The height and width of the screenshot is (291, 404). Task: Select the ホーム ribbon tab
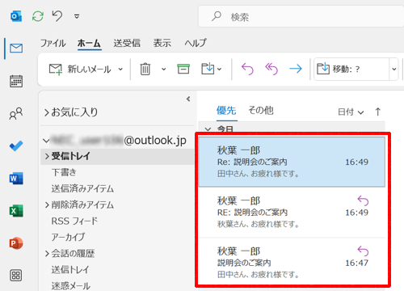click(x=89, y=43)
